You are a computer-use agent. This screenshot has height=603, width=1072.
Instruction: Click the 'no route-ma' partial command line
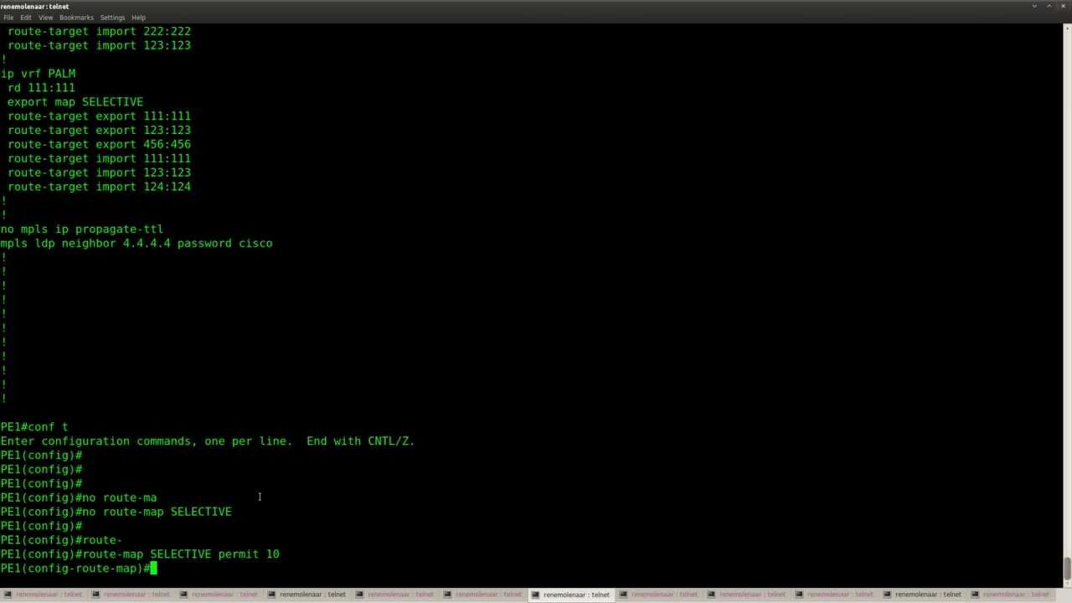click(x=79, y=497)
